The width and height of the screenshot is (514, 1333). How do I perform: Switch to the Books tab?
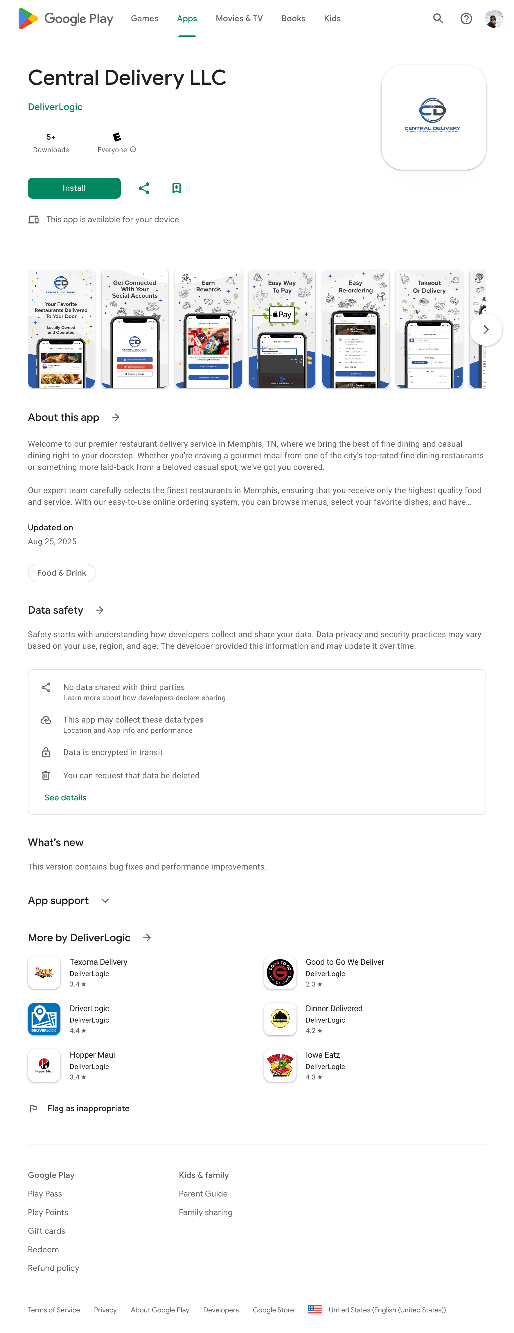point(293,19)
